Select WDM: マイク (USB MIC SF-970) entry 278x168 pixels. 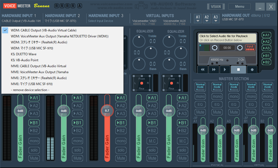tap(62, 48)
